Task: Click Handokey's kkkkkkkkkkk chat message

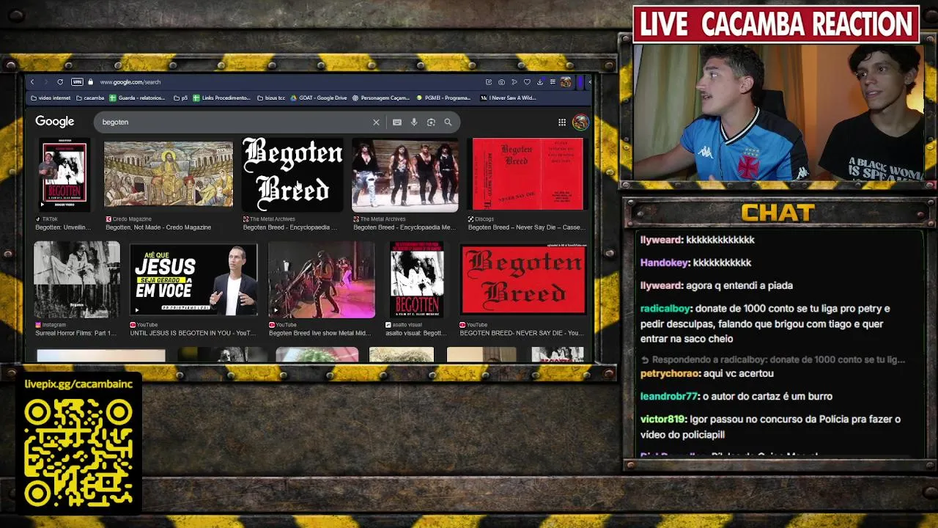Action: (695, 263)
